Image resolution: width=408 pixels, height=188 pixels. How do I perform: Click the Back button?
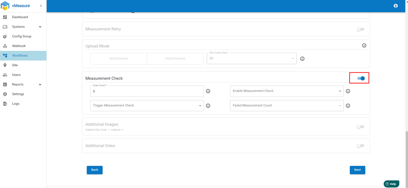tap(95, 170)
